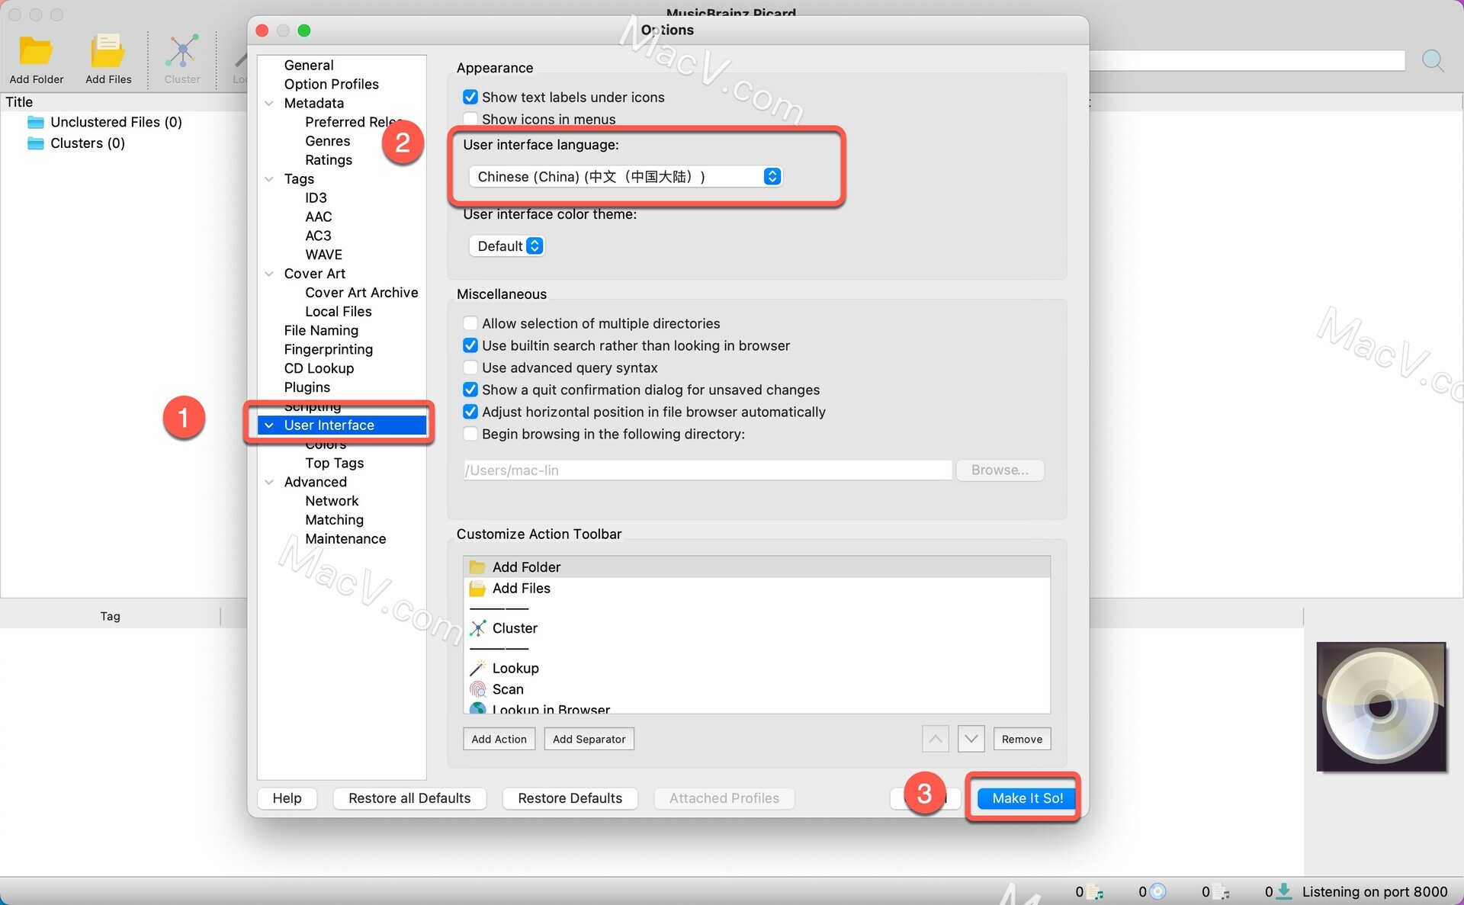
Task: Click the Remove button
Action: (x=1022, y=739)
